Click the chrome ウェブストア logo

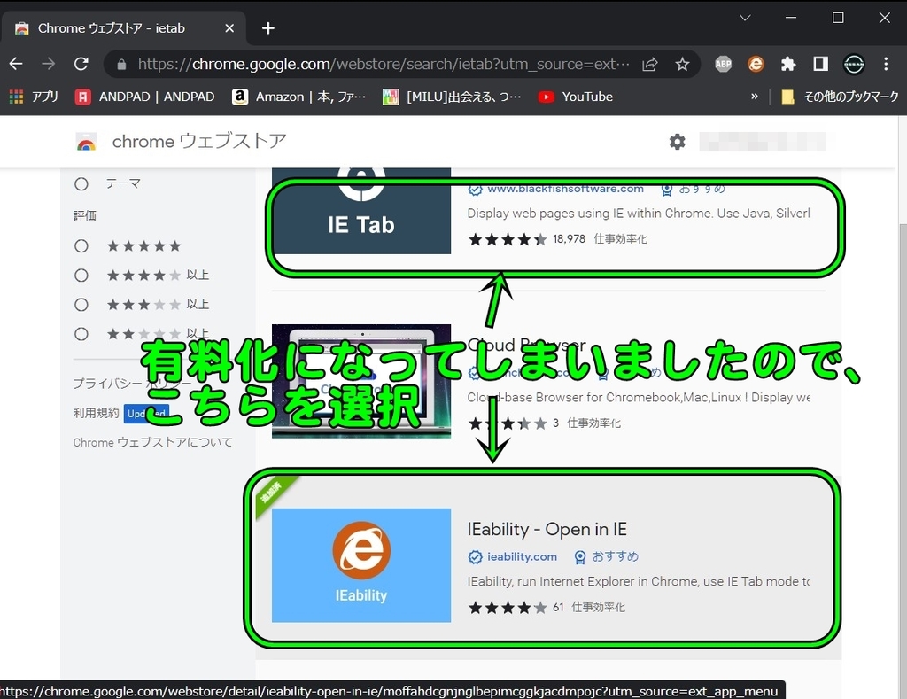181,141
